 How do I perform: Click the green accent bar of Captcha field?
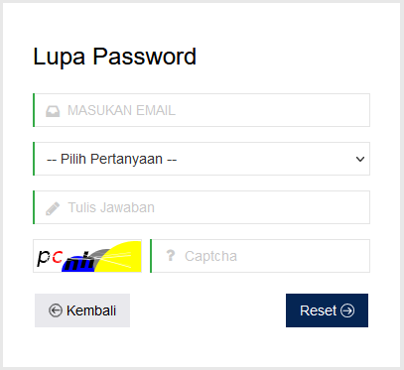click(x=151, y=256)
